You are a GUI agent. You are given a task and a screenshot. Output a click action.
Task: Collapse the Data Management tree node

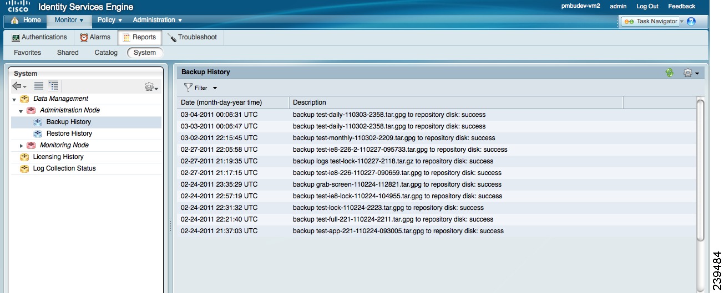coord(14,99)
